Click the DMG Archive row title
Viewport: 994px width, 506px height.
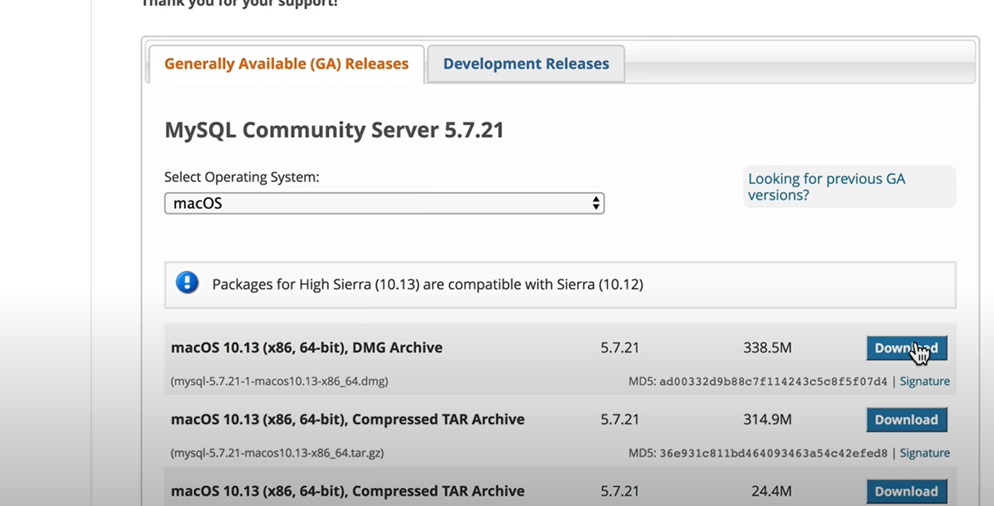click(x=307, y=348)
